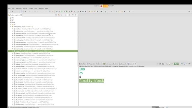Expand the java.desktop module arrow
This screenshot has width=192, height=108.
(x=13, y=35)
